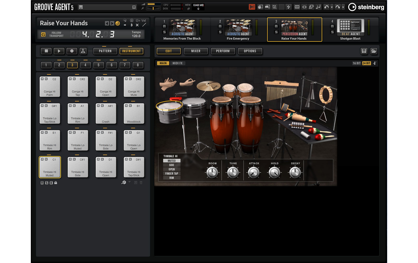Viewport: 418px width, 263px height.
Task: Load the previous kit with left arrow
Action: (x=107, y=23)
